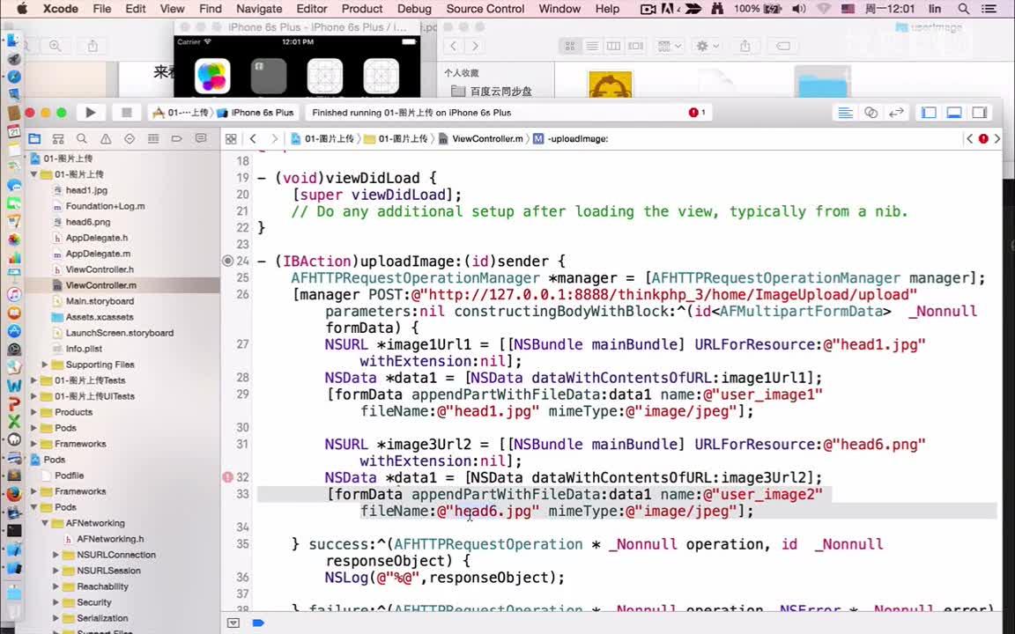
Task: Open the Debug menu in the menu bar
Action: click(414, 9)
